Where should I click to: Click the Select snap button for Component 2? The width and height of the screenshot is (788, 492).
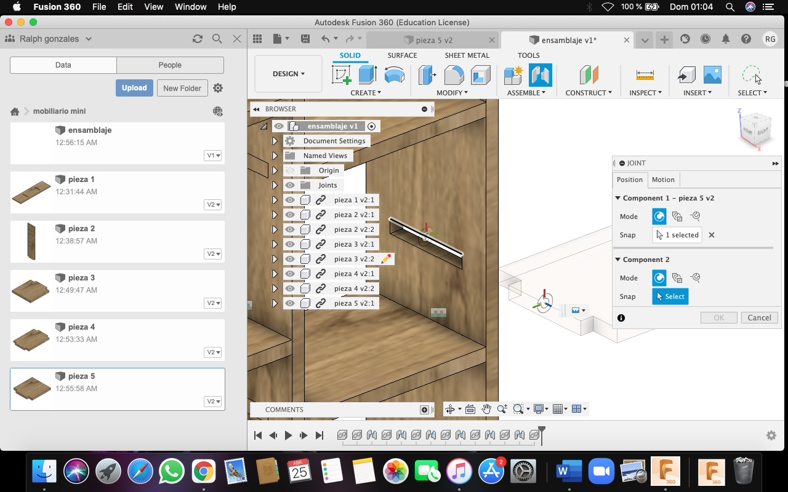670,296
